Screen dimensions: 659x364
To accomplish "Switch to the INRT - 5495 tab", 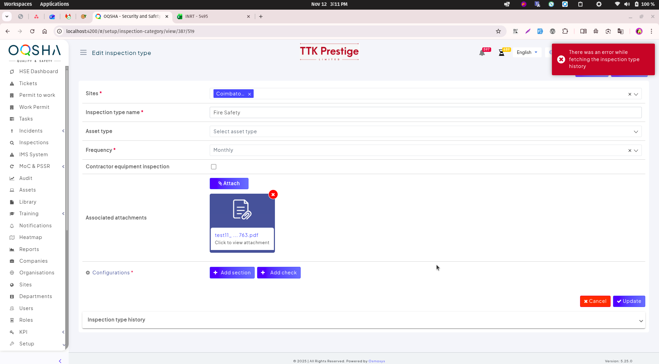I will pyautogui.click(x=213, y=16).
